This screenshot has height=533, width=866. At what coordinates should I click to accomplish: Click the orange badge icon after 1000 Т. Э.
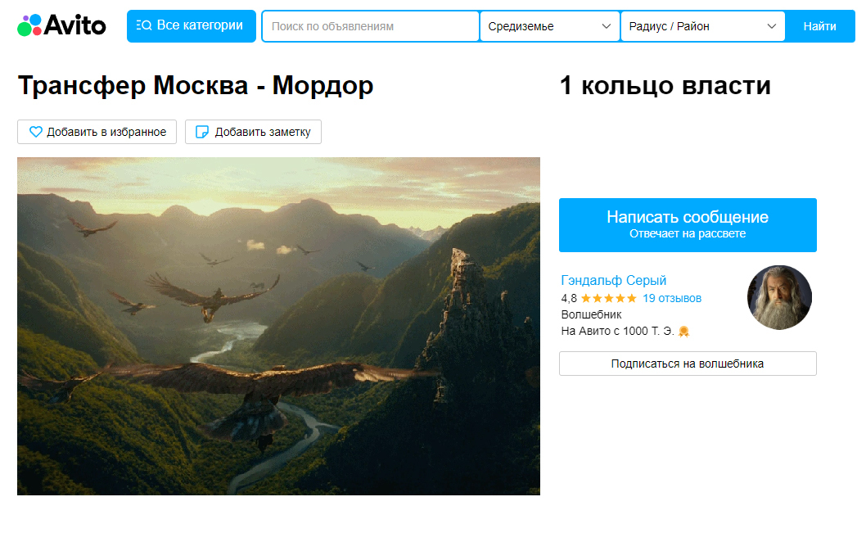click(683, 332)
